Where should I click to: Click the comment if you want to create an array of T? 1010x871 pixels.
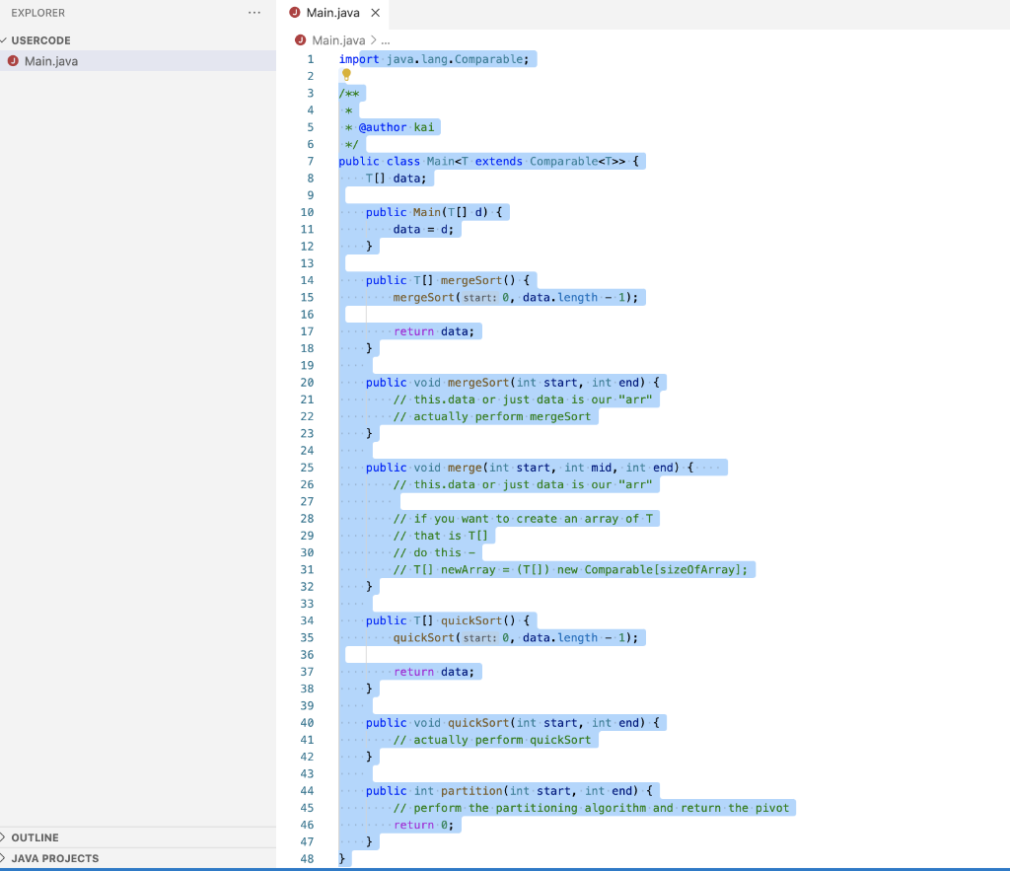click(523, 518)
